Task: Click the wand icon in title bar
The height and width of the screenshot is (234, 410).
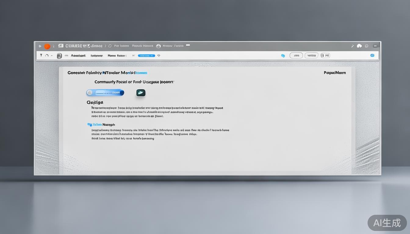Action: (352, 46)
